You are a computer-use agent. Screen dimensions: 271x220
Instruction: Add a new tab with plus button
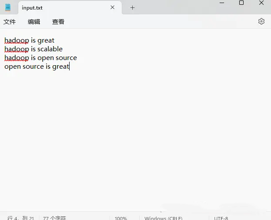point(132,7)
